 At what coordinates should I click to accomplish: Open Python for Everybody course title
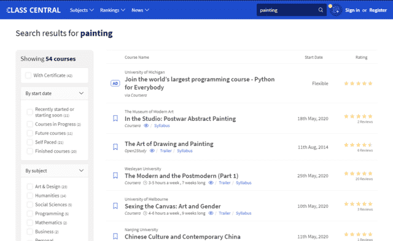(x=200, y=83)
